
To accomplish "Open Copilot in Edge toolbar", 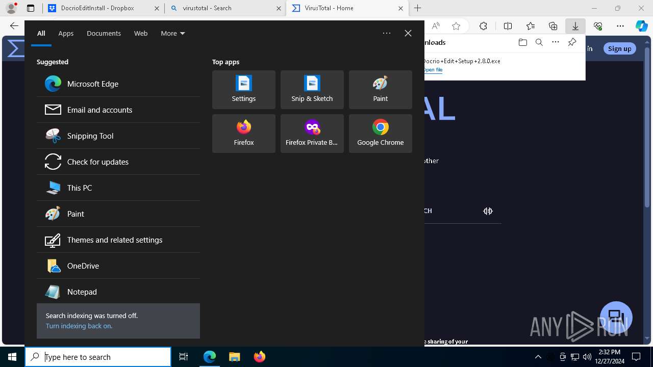I will 641,26.
